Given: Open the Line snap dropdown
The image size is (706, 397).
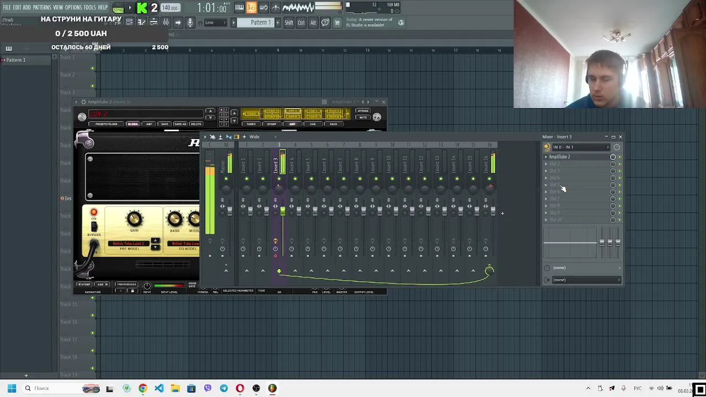Looking at the screenshot, I should point(216,23).
